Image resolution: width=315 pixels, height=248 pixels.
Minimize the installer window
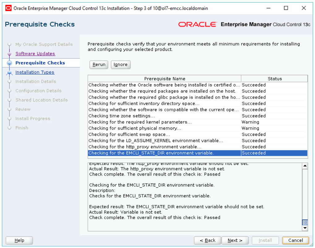pyautogui.click(x=268, y=8)
